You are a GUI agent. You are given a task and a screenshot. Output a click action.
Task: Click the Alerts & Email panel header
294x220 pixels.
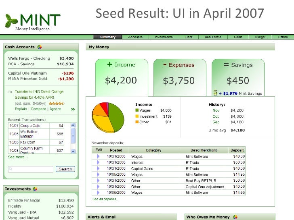(131, 217)
